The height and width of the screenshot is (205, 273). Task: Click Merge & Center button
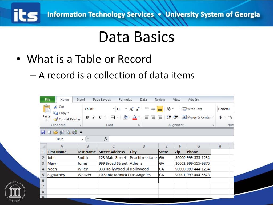(196, 117)
